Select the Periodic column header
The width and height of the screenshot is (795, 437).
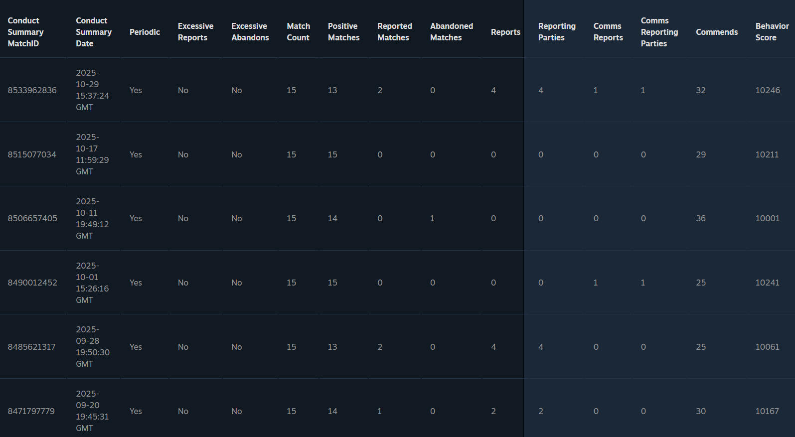[x=145, y=32]
